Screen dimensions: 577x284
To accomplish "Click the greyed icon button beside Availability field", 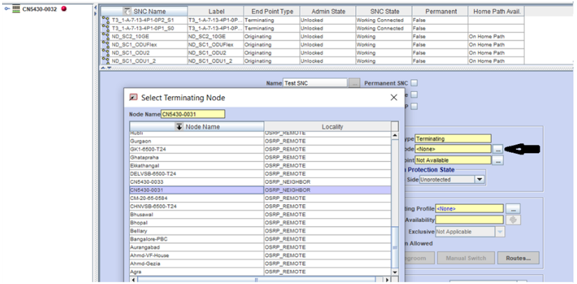I will click(513, 220).
